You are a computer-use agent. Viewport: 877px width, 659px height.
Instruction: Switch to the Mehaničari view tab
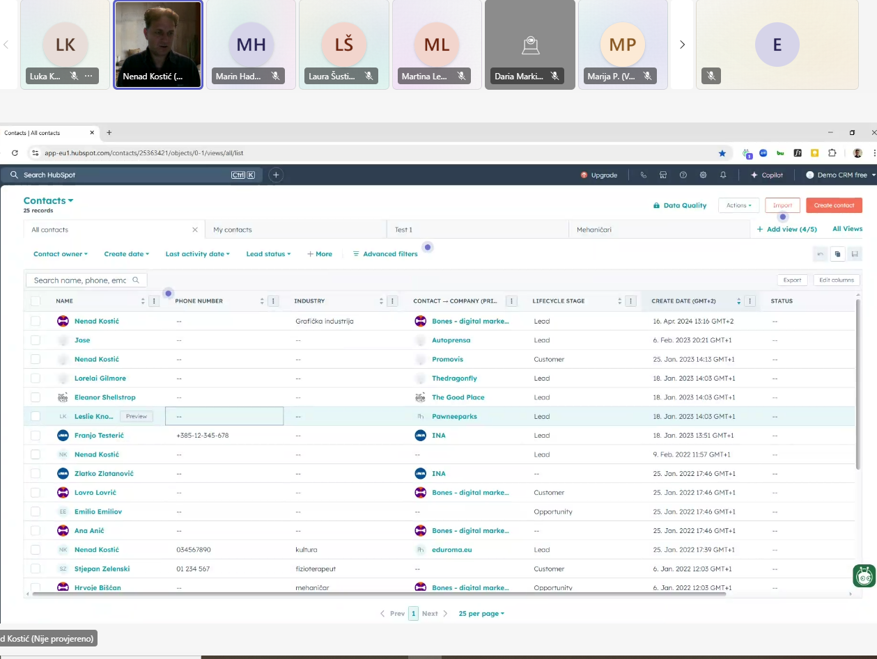click(x=593, y=230)
